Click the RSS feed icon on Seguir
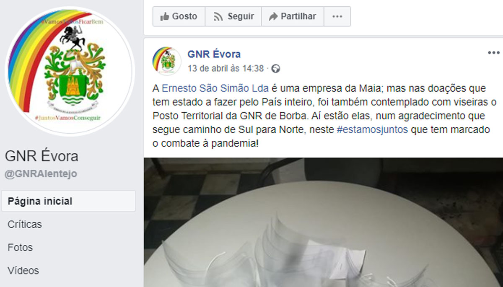The height and width of the screenshot is (287, 503). [x=218, y=17]
